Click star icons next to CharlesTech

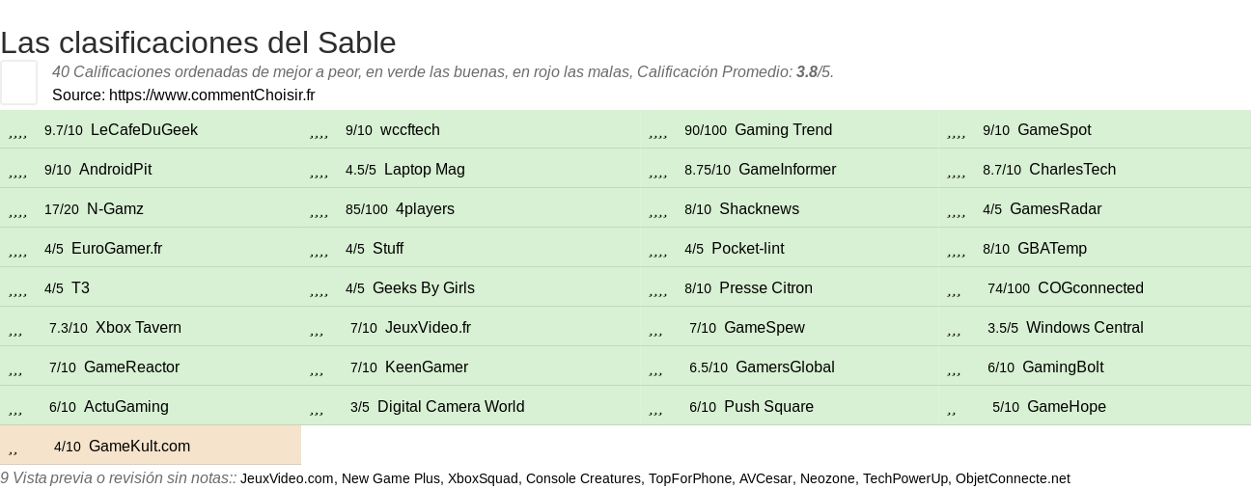957,172
